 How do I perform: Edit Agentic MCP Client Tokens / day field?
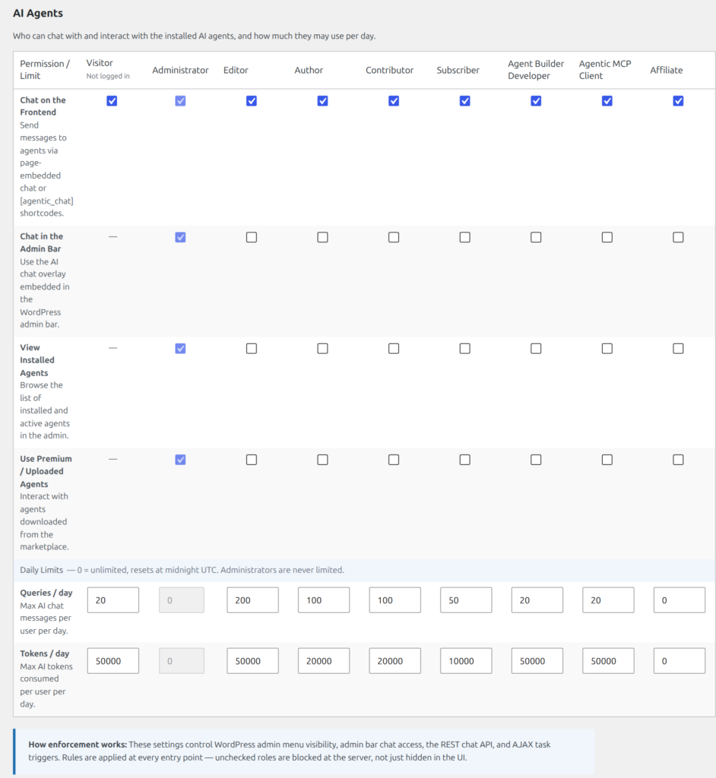point(608,660)
